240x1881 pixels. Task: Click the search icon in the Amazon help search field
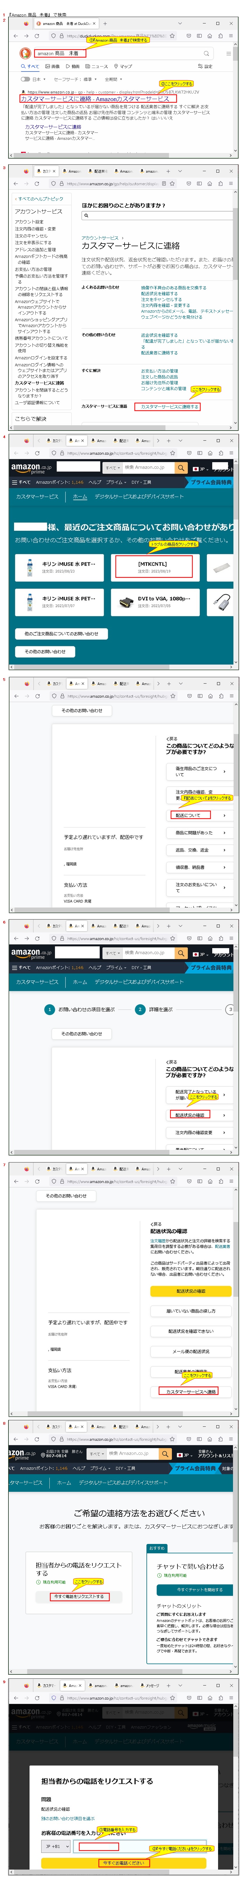[x=87, y=215]
